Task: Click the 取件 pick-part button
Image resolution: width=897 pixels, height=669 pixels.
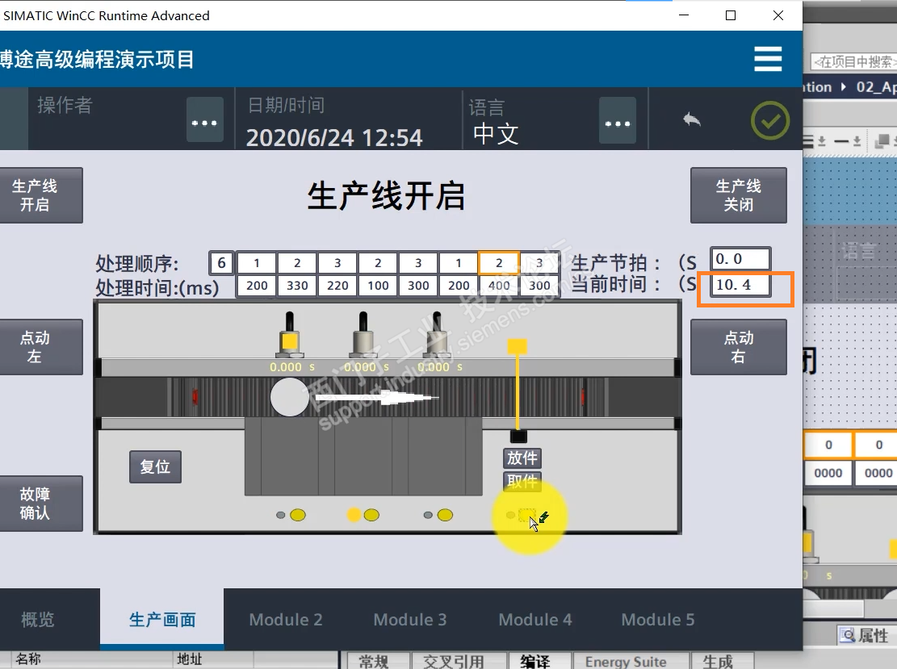Action: pyautogui.click(x=522, y=482)
